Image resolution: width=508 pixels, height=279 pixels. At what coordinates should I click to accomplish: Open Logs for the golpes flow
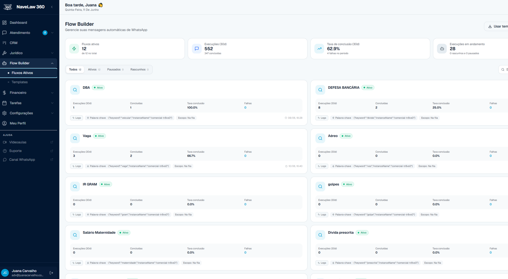(322, 215)
